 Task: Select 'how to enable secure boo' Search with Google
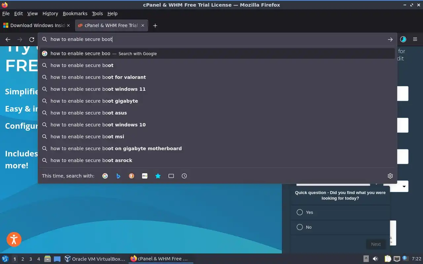[217, 53]
